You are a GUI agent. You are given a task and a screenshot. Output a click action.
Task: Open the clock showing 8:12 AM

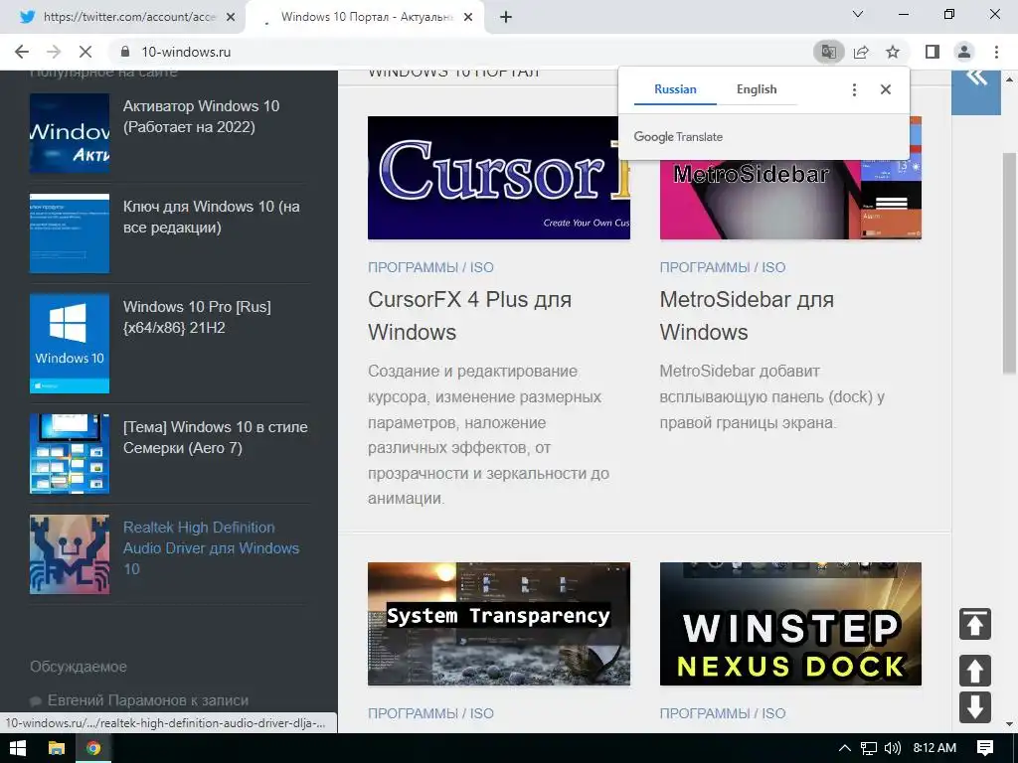[x=934, y=748]
